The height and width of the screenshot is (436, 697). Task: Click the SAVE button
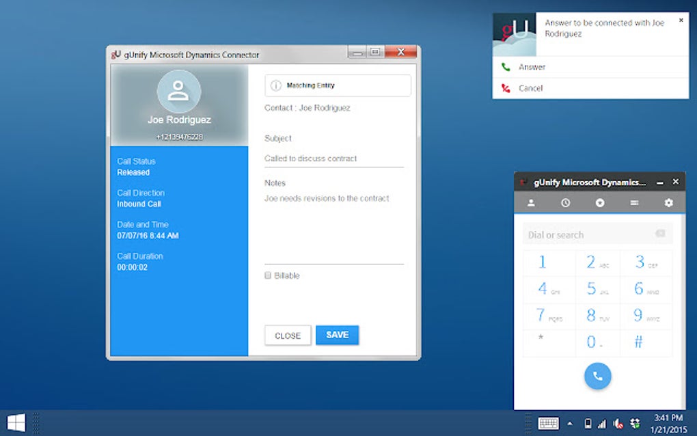pyautogui.click(x=338, y=335)
